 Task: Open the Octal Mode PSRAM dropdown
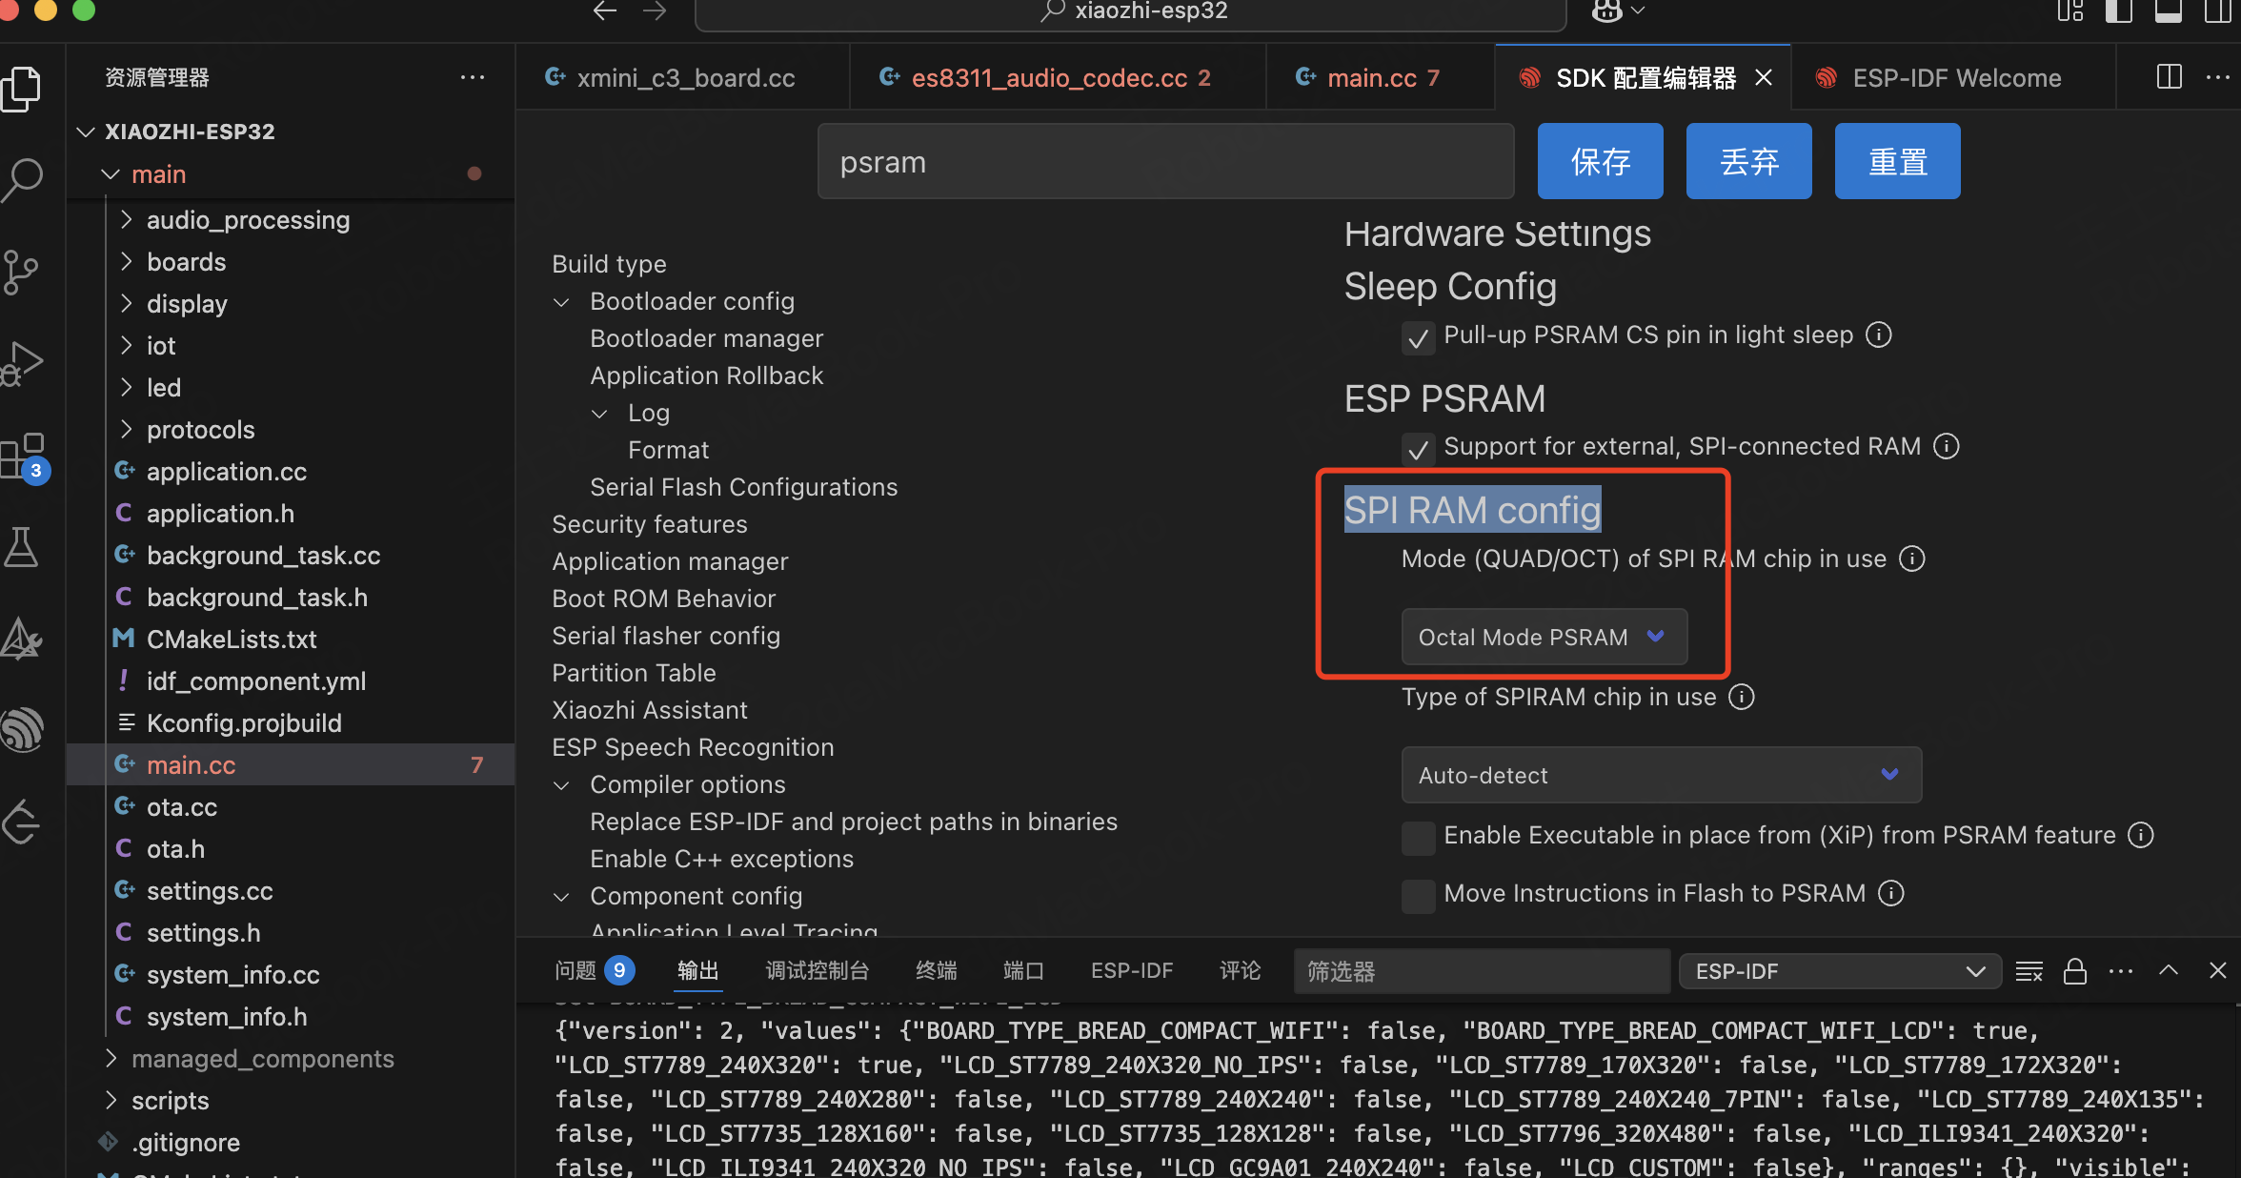1544,637
